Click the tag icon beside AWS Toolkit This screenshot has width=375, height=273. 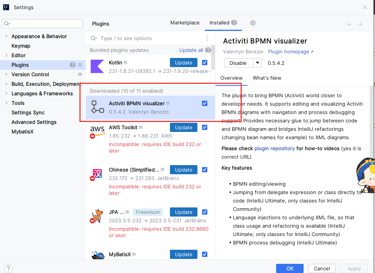141,128
